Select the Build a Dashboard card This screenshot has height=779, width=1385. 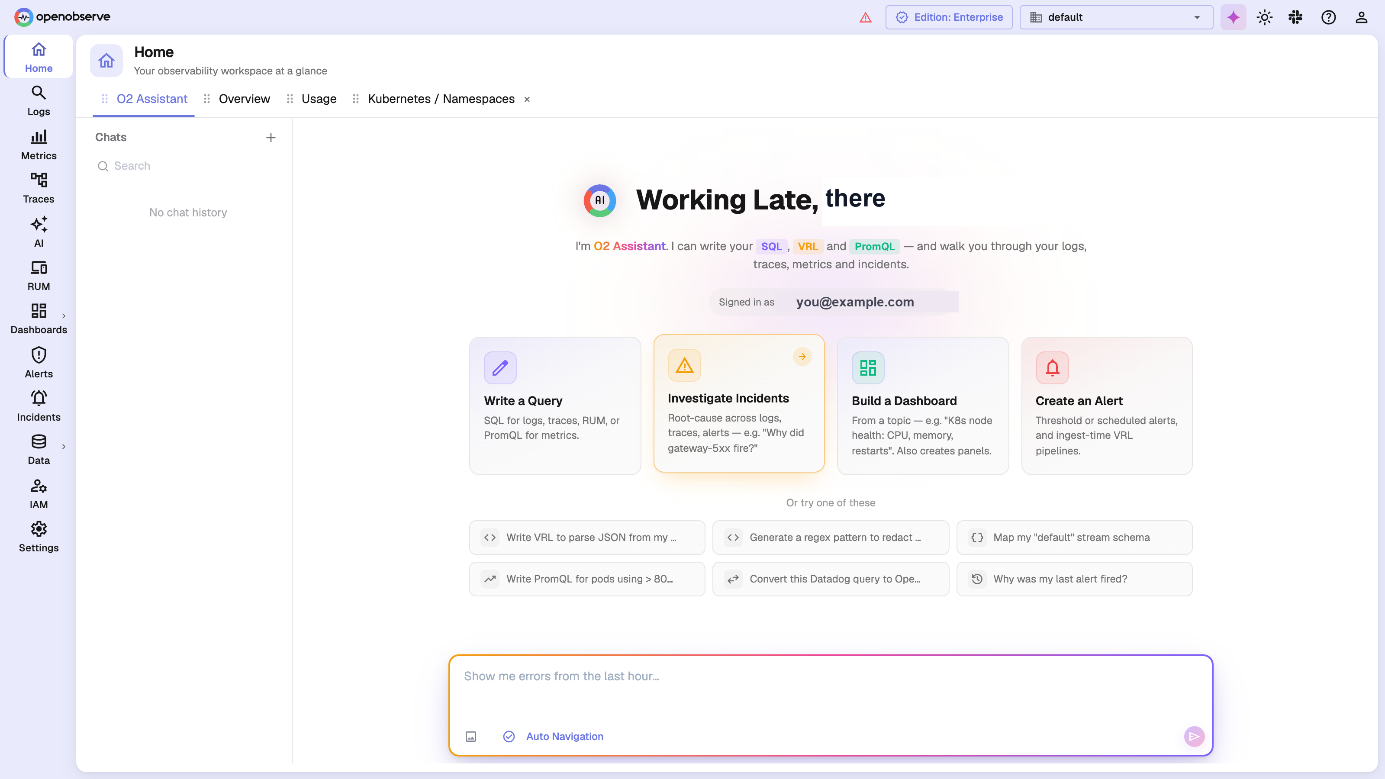(923, 406)
